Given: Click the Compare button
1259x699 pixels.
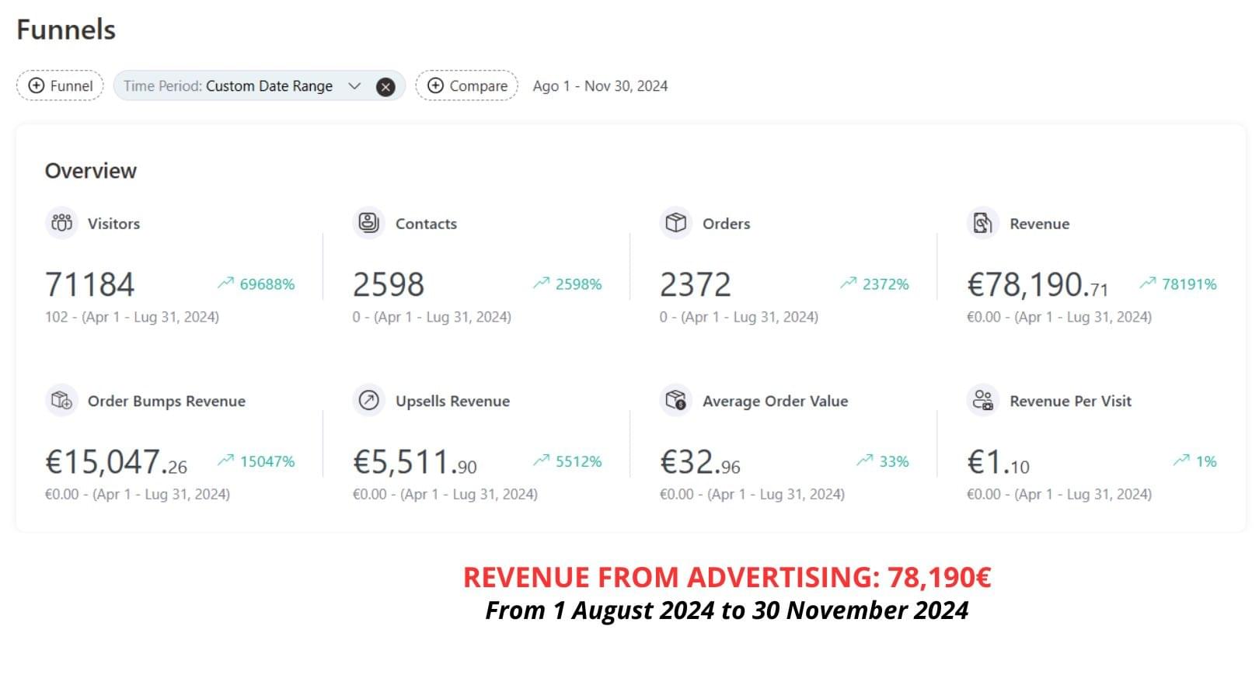Looking at the screenshot, I should click(x=467, y=85).
